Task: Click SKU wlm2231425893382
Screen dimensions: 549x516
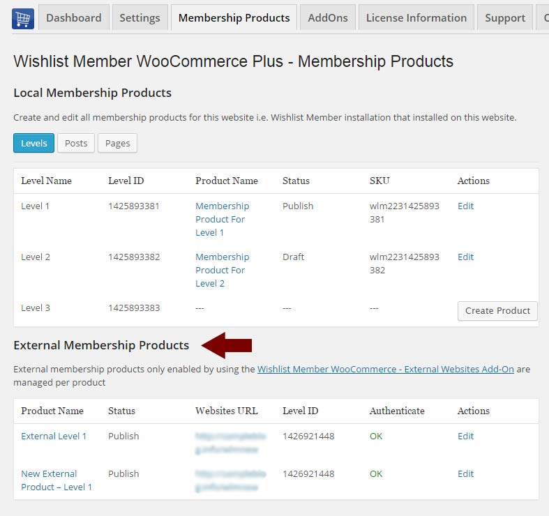Action: point(405,264)
